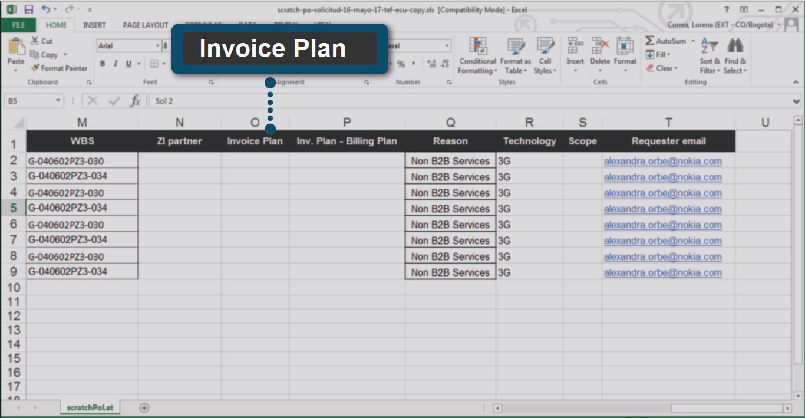Open Conditional Formatting in Styles group
The width and height of the screenshot is (805, 418).
click(x=477, y=57)
